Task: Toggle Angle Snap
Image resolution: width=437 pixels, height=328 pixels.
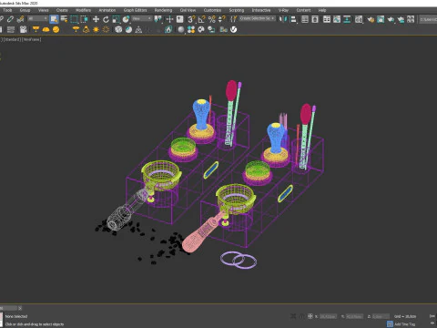Action: pos(201,19)
